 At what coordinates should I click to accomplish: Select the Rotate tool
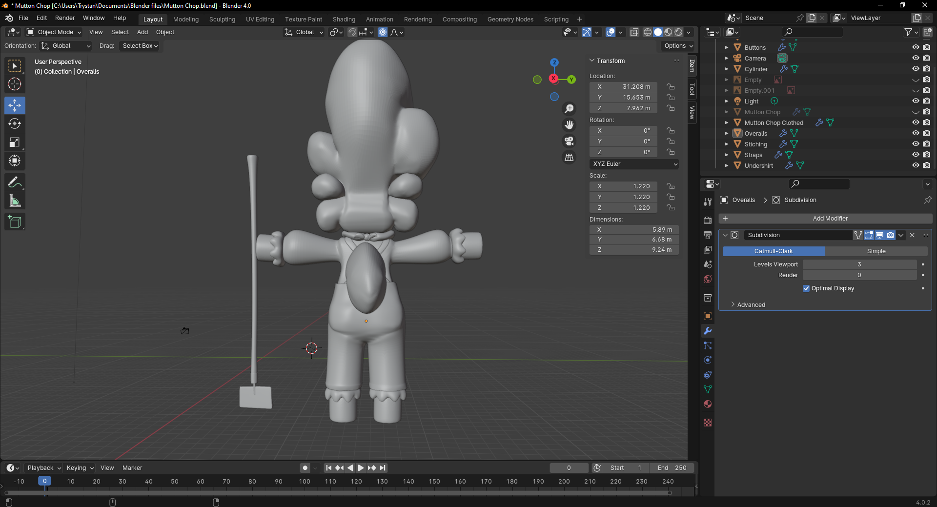[15, 124]
